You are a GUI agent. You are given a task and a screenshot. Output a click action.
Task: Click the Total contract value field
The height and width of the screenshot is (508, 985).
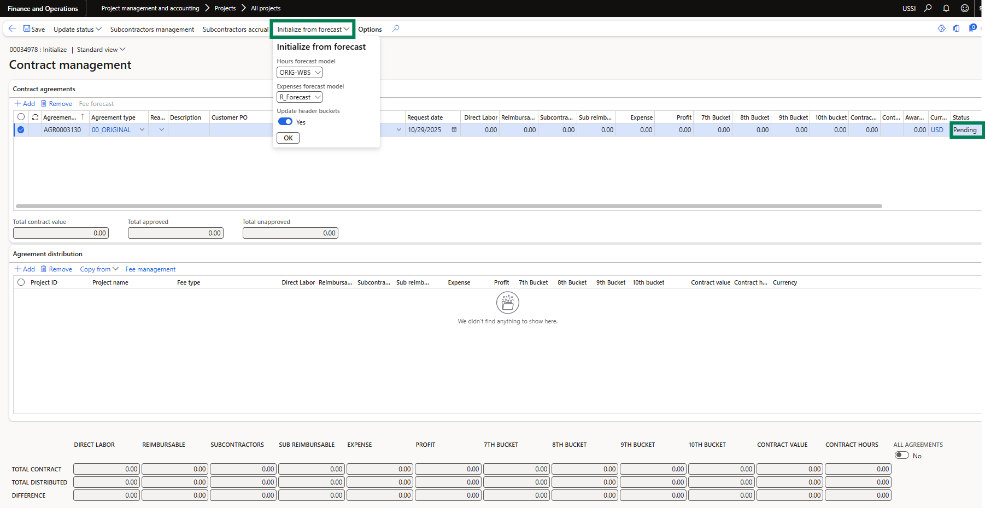[x=61, y=233]
